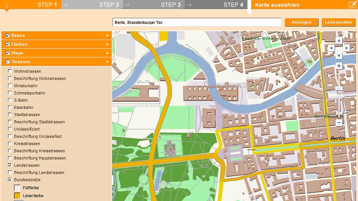This screenshot has height=201, width=358.
Task: Pan the map right with arrow
Action: click(x=347, y=48)
